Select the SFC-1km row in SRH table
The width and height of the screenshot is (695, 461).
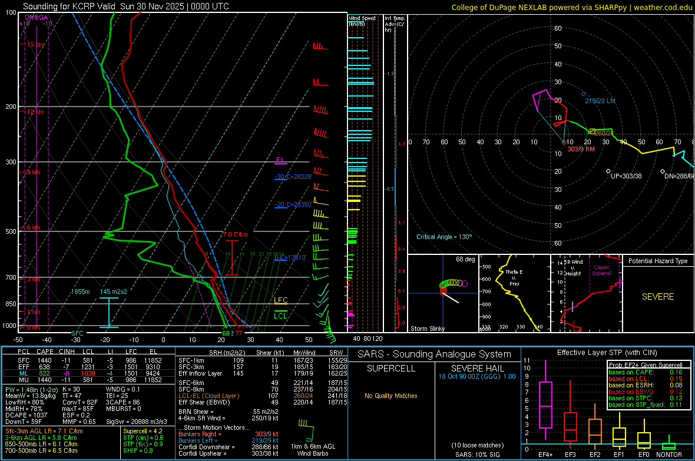(x=263, y=360)
